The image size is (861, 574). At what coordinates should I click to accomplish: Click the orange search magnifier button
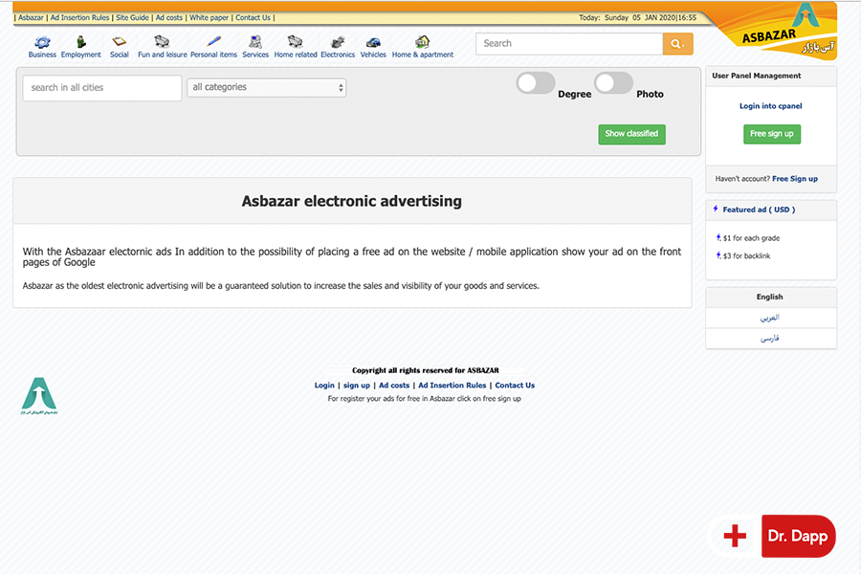coord(677,44)
